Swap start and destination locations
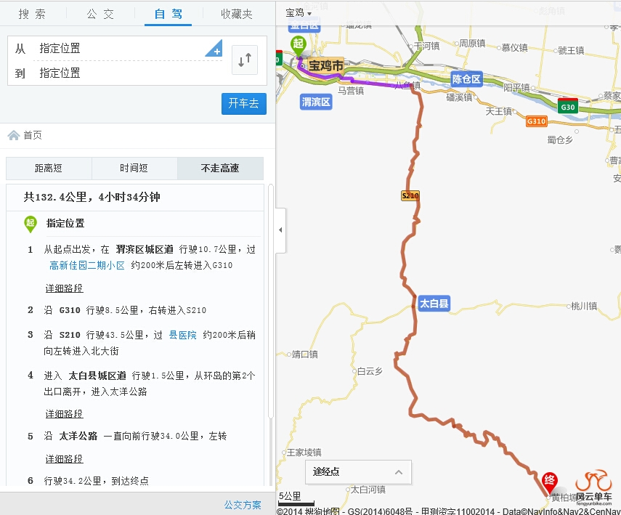This screenshot has width=621, height=515. pos(244,60)
